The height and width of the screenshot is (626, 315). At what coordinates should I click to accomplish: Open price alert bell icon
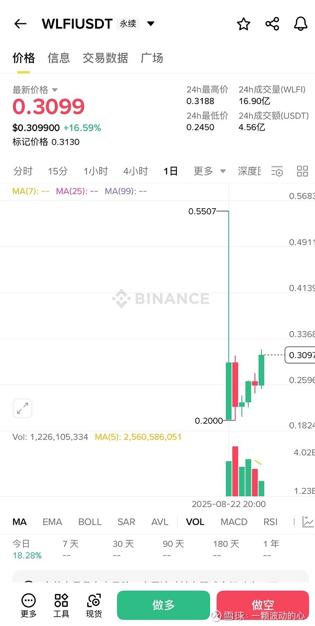[x=300, y=24]
